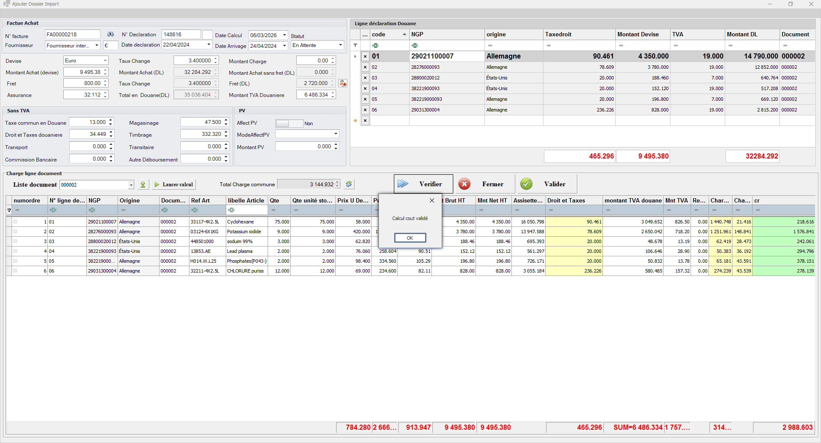Viewport: 821px width, 443px height.
Task: Toggle the Affect PV switch
Action: [289, 123]
